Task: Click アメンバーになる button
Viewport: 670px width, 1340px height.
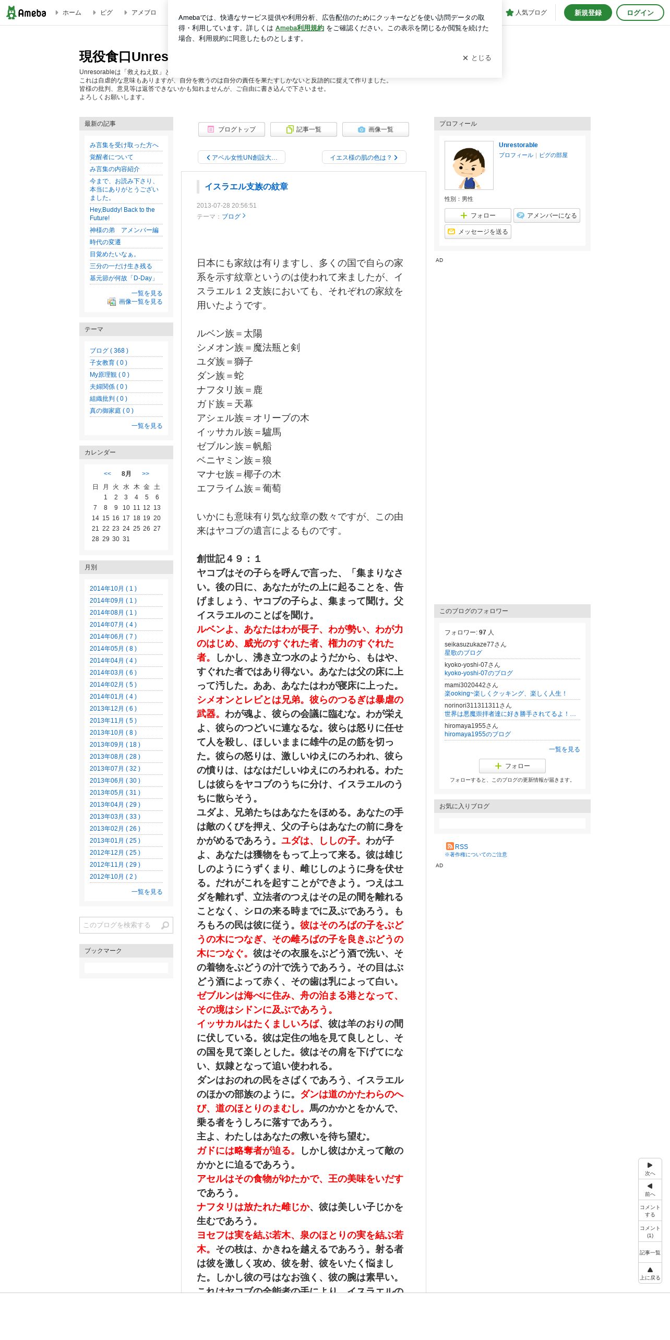Action: (547, 216)
